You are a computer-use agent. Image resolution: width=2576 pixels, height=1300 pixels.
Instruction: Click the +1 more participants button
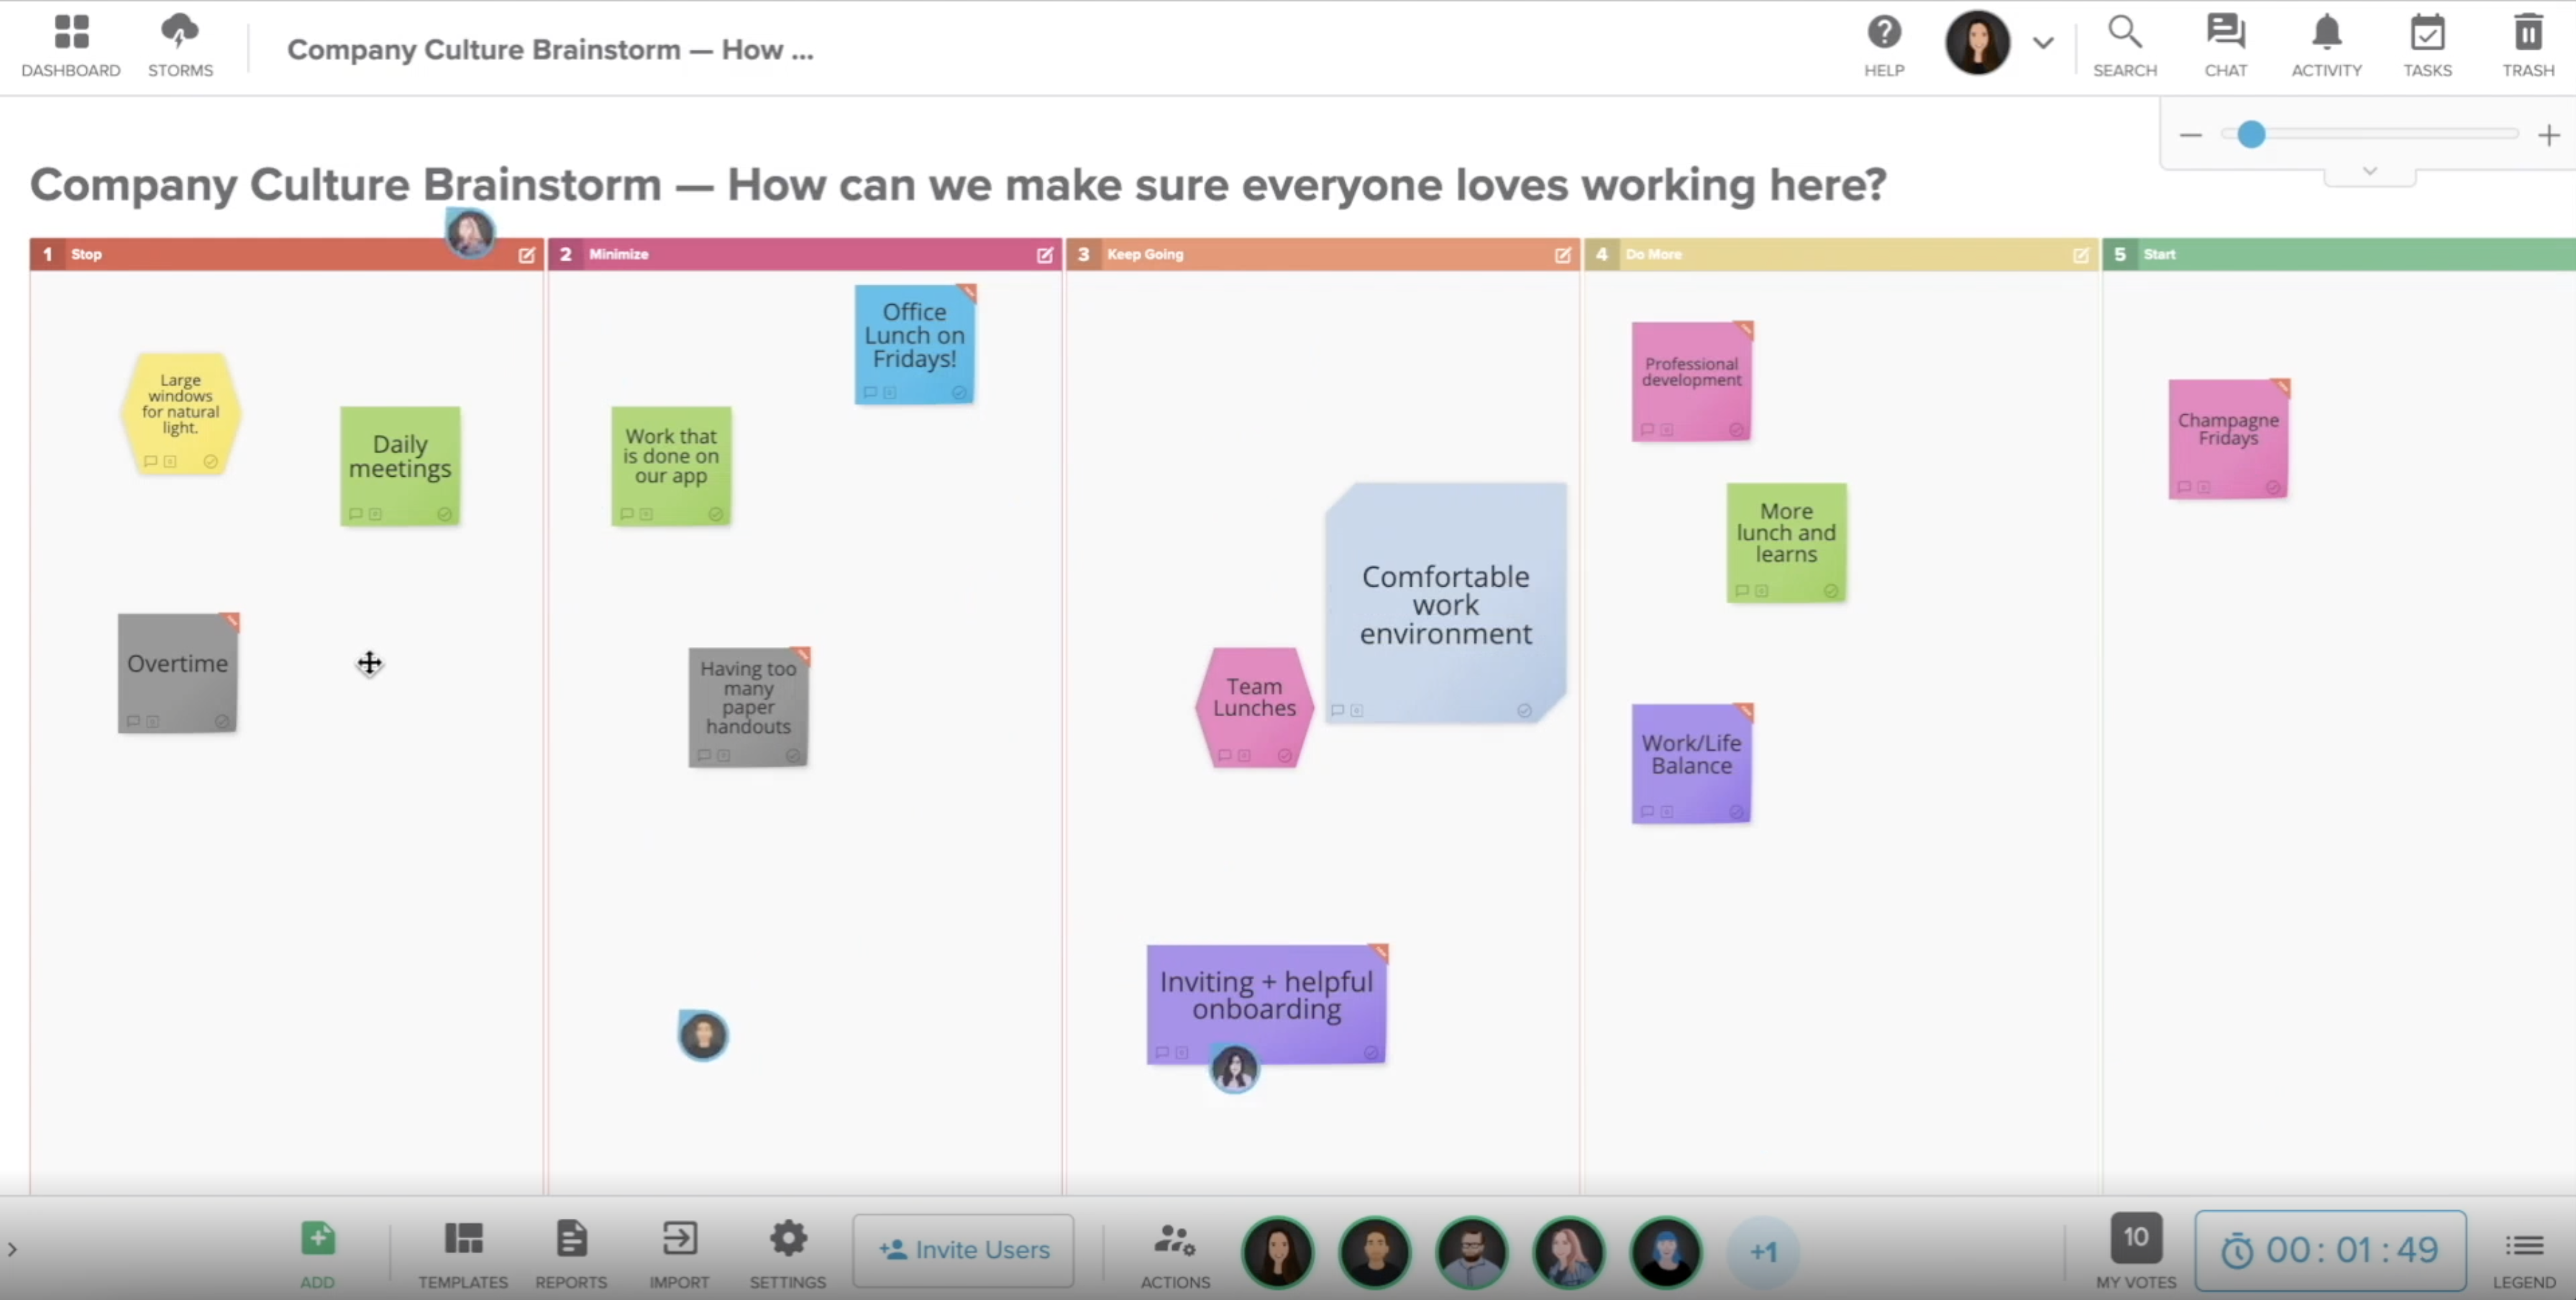[x=1763, y=1252]
